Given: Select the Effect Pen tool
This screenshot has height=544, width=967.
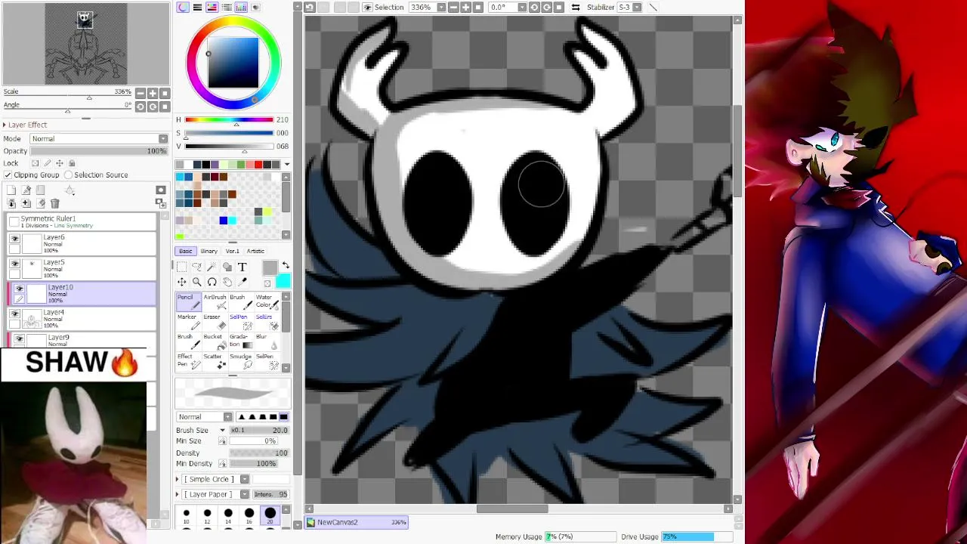Looking at the screenshot, I should (188, 360).
